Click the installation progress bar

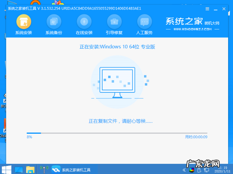(x=117, y=133)
